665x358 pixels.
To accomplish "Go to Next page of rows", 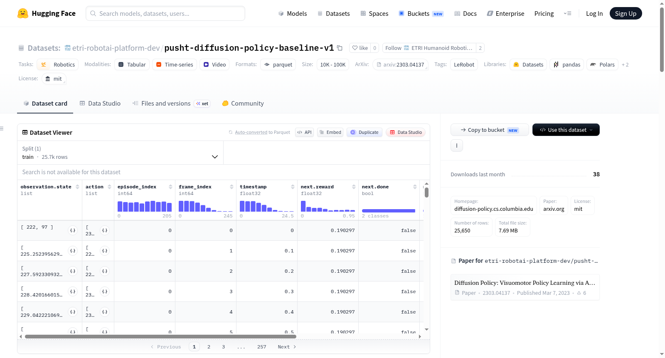I will tap(287, 347).
